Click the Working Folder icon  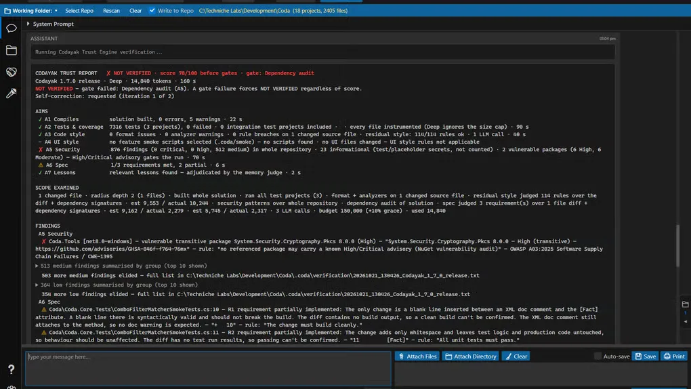(7, 11)
